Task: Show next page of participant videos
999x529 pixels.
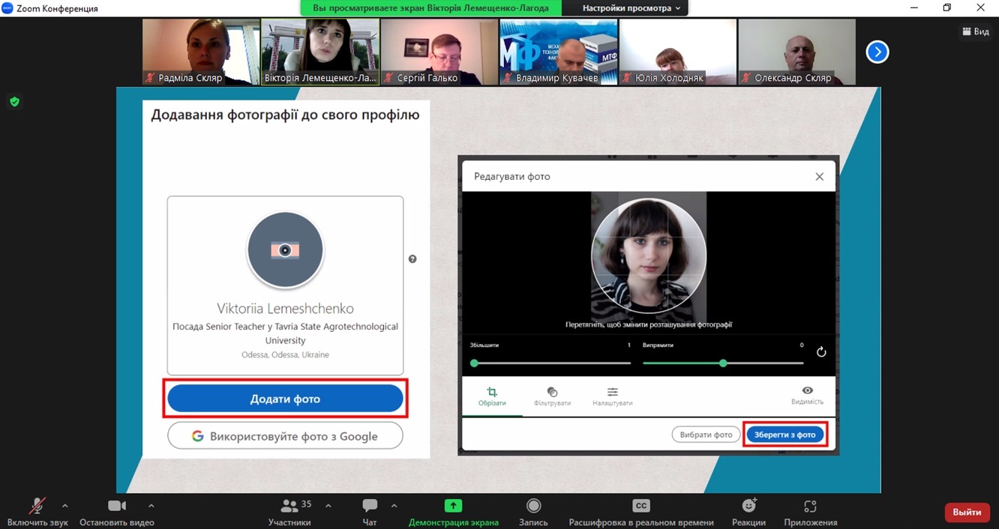Action: point(877,52)
